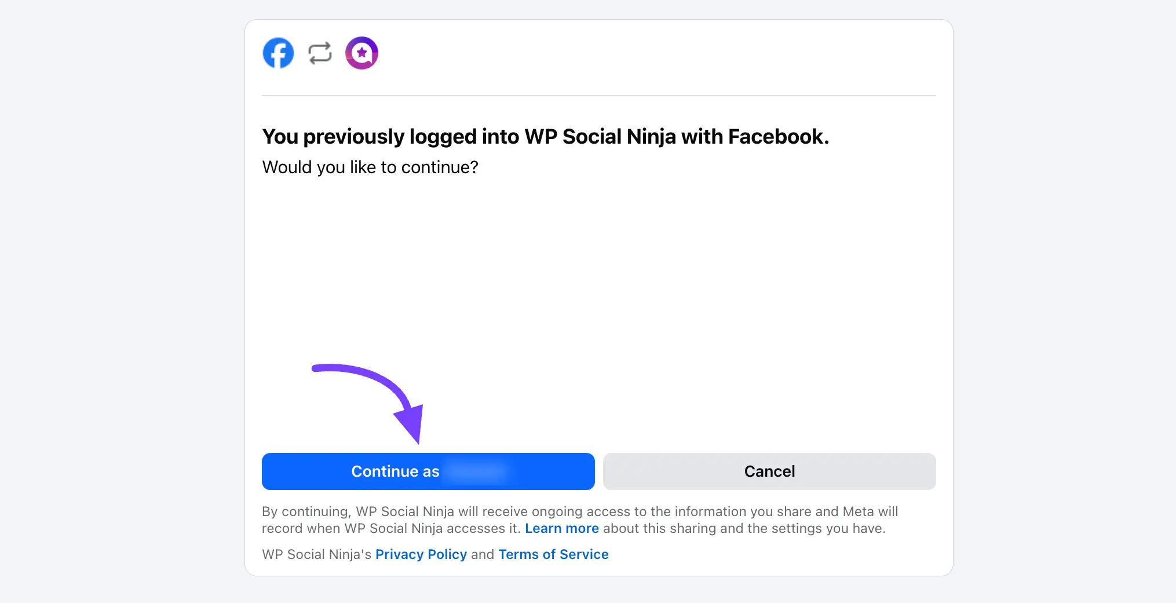Click the gray Cancel option on the right
Image resolution: width=1176 pixels, height=603 pixels.
[769, 471]
